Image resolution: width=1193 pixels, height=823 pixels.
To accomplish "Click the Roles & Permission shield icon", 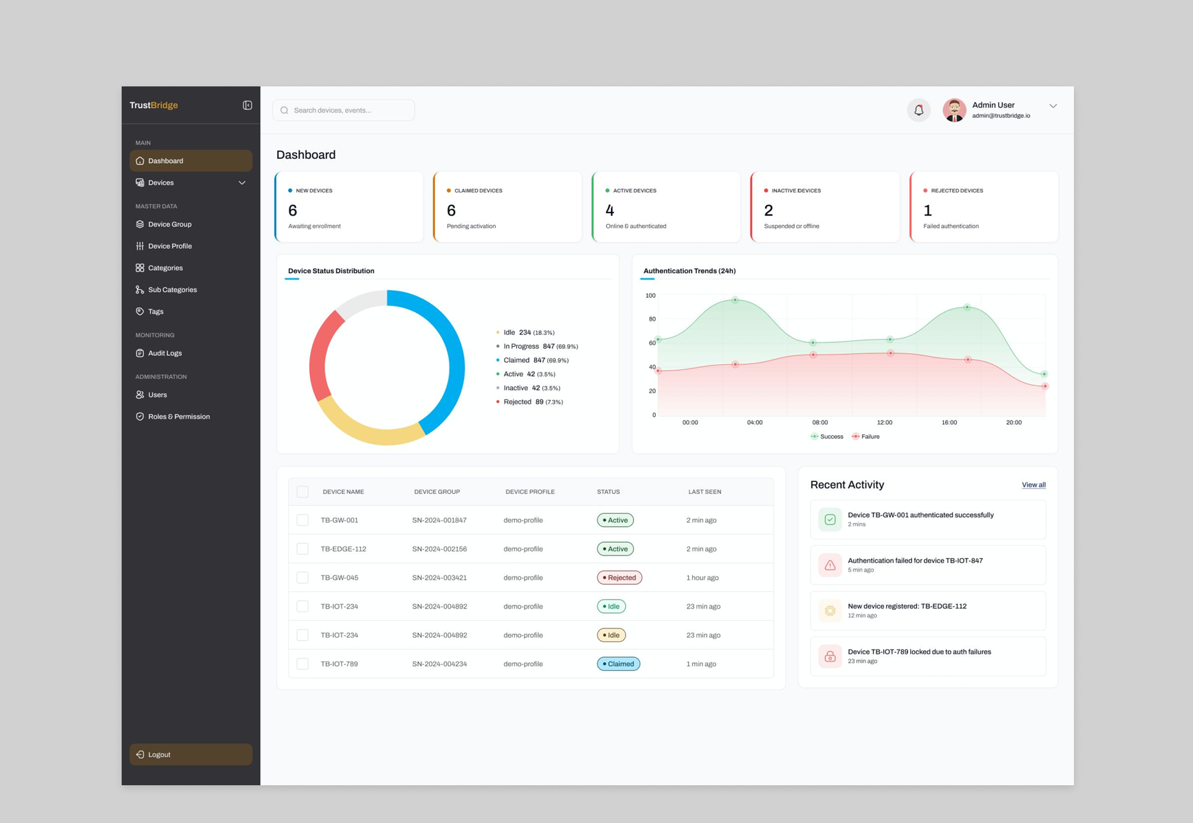I will point(140,416).
